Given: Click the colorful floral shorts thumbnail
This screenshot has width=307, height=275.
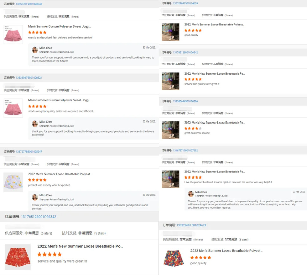Looking at the screenshot, I should (174, 258).
